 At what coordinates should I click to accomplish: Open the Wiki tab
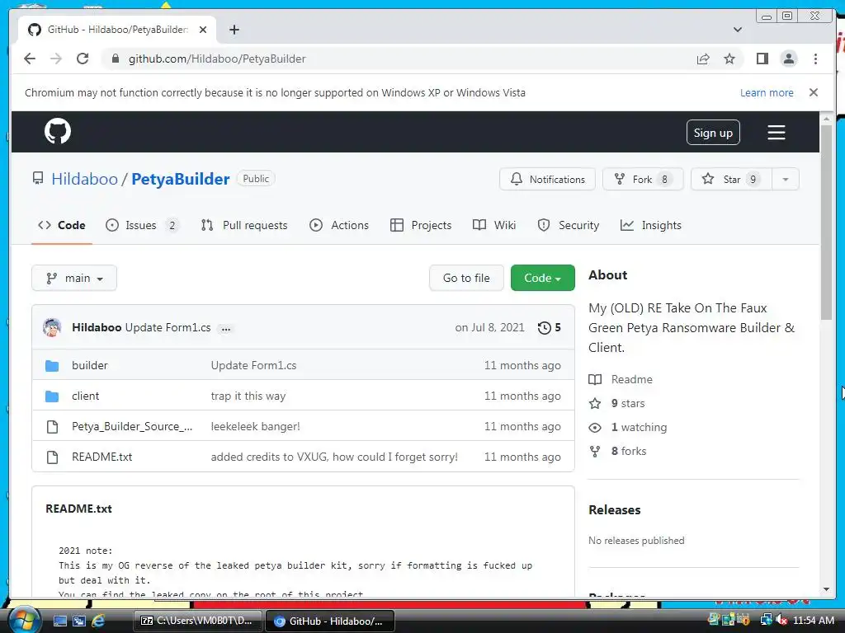coord(494,225)
